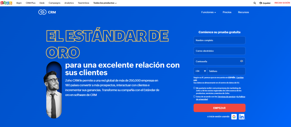Click the Nombre completo input field
The image size is (291, 127).
pyautogui.click(x=219, y=40)
